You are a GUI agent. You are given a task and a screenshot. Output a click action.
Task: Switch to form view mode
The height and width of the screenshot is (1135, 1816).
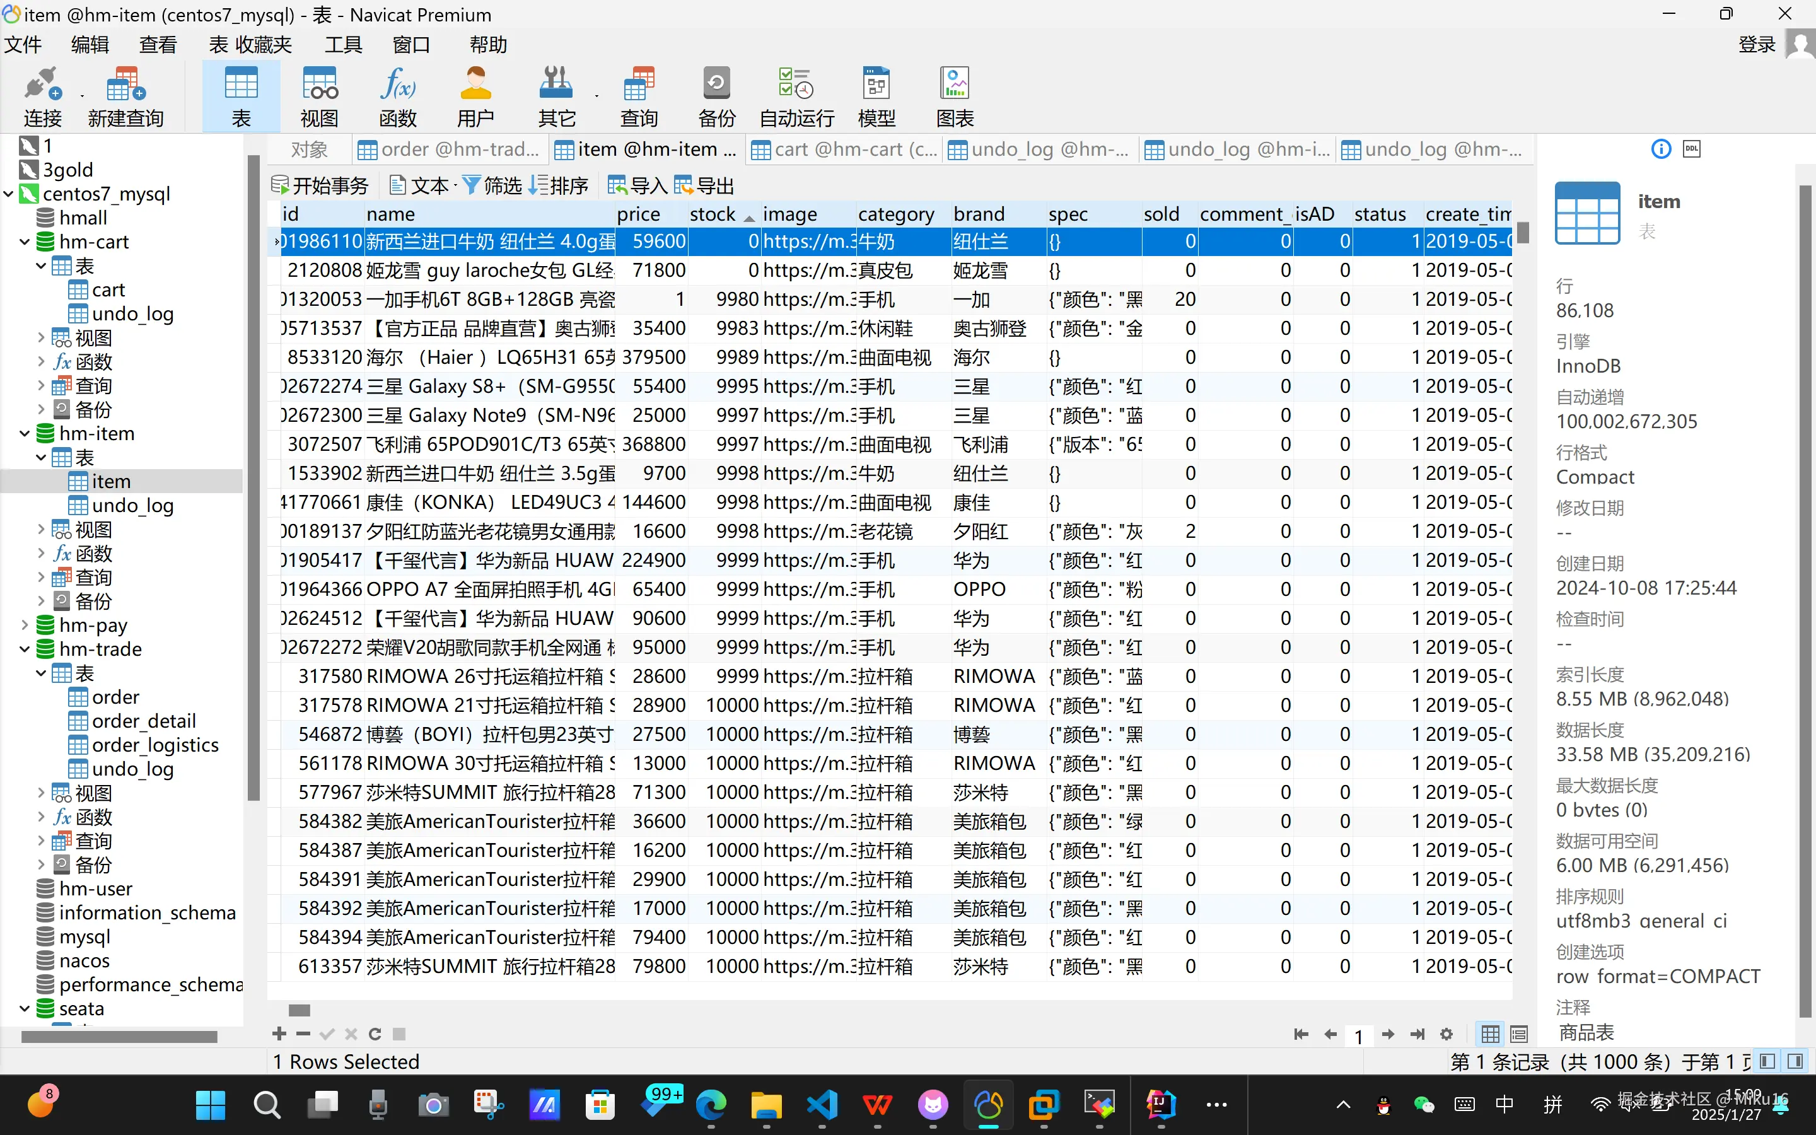click(x=1519, y=1034)
